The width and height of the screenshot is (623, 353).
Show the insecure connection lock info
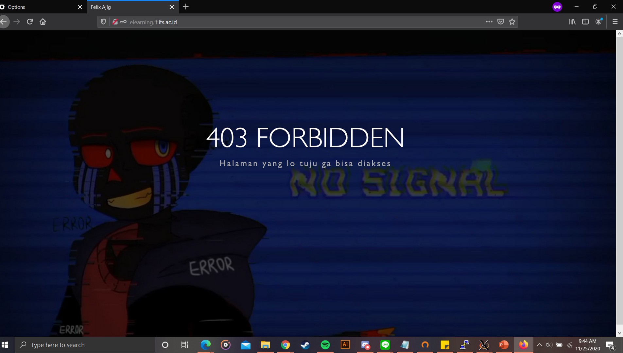pos(115,22)
